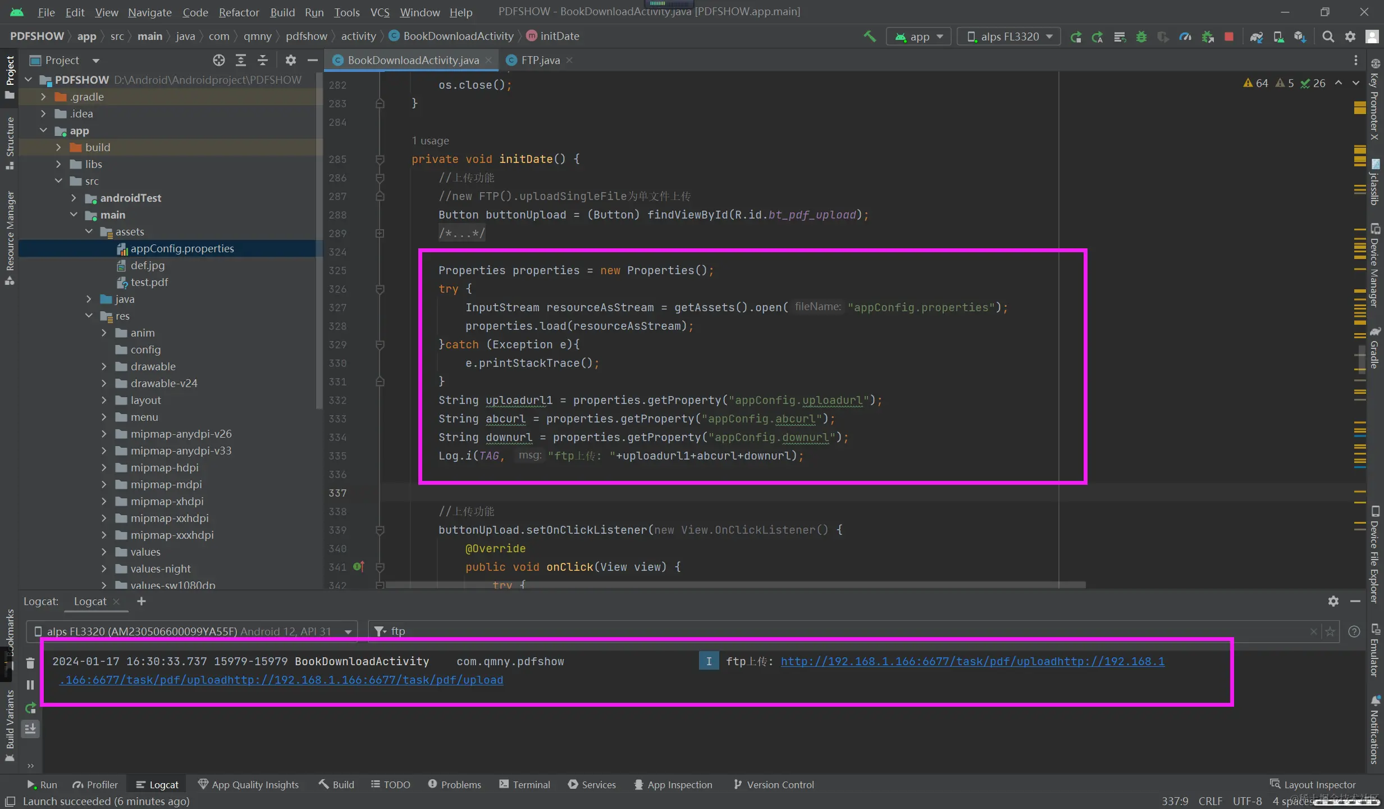Screen dimensions: 1384x809
Task: Open the alps FL3320 device dropdown
Action: click(1008, 37)
